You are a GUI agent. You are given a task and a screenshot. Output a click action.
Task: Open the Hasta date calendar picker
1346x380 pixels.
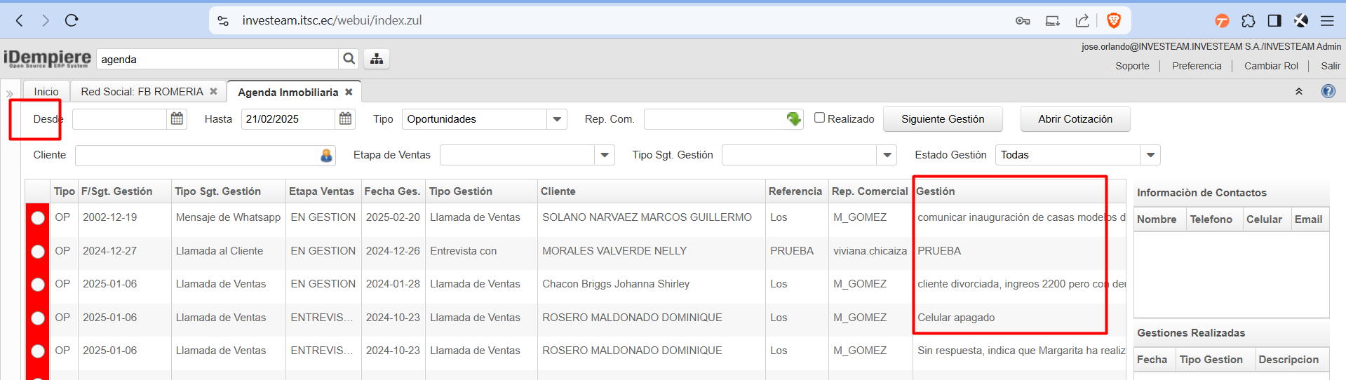[x=345, y=119]
